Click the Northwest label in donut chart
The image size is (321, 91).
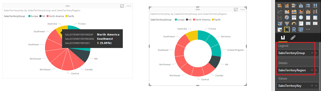165,64
